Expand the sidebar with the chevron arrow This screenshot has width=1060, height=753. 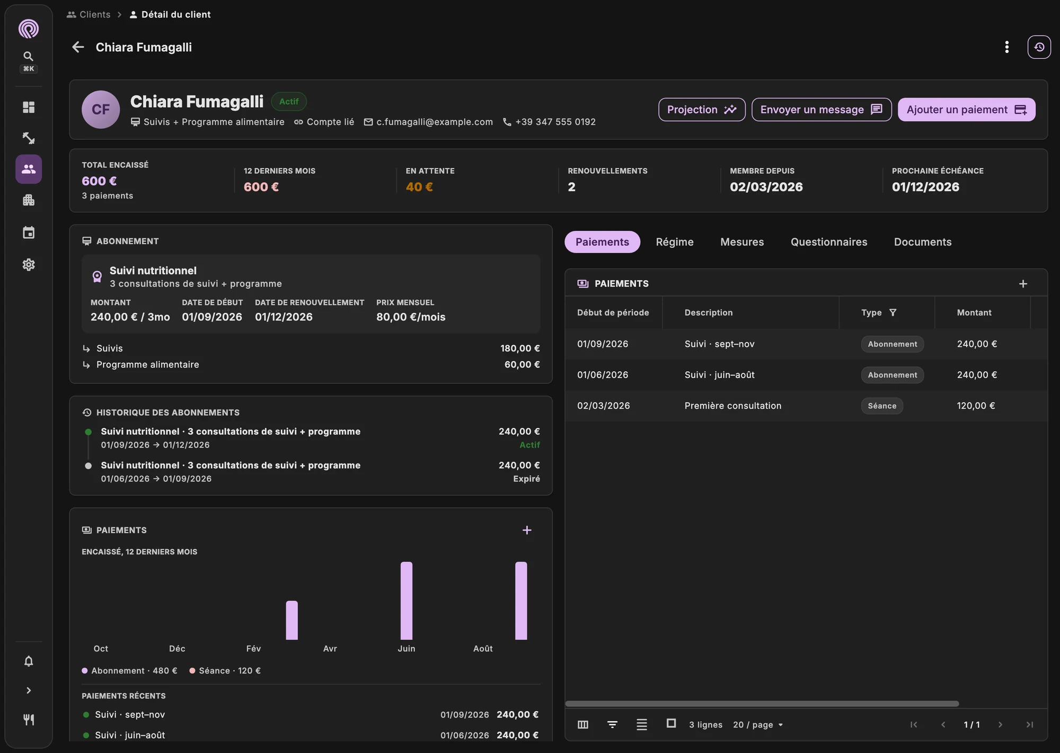tap(29, 691)
